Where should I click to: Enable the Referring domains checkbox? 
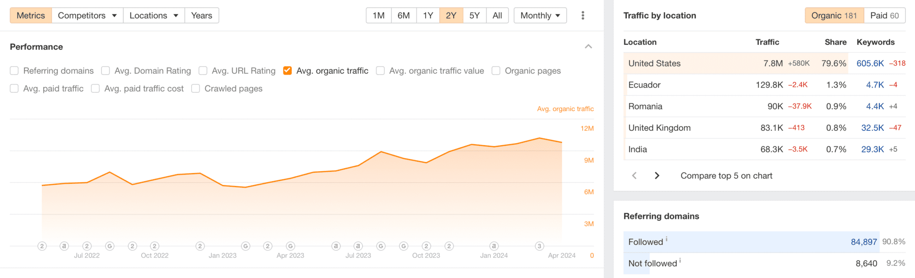click(14, 71)
